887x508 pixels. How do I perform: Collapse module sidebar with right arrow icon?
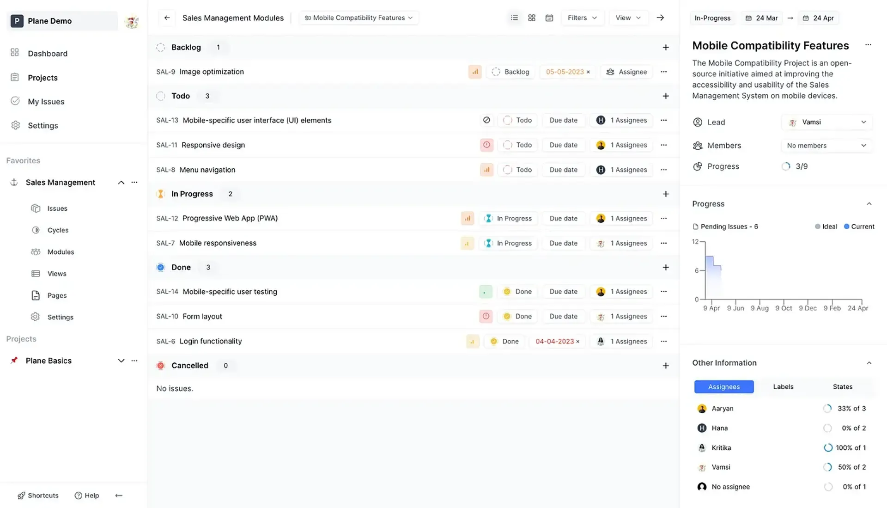click(x=660, y=18)
